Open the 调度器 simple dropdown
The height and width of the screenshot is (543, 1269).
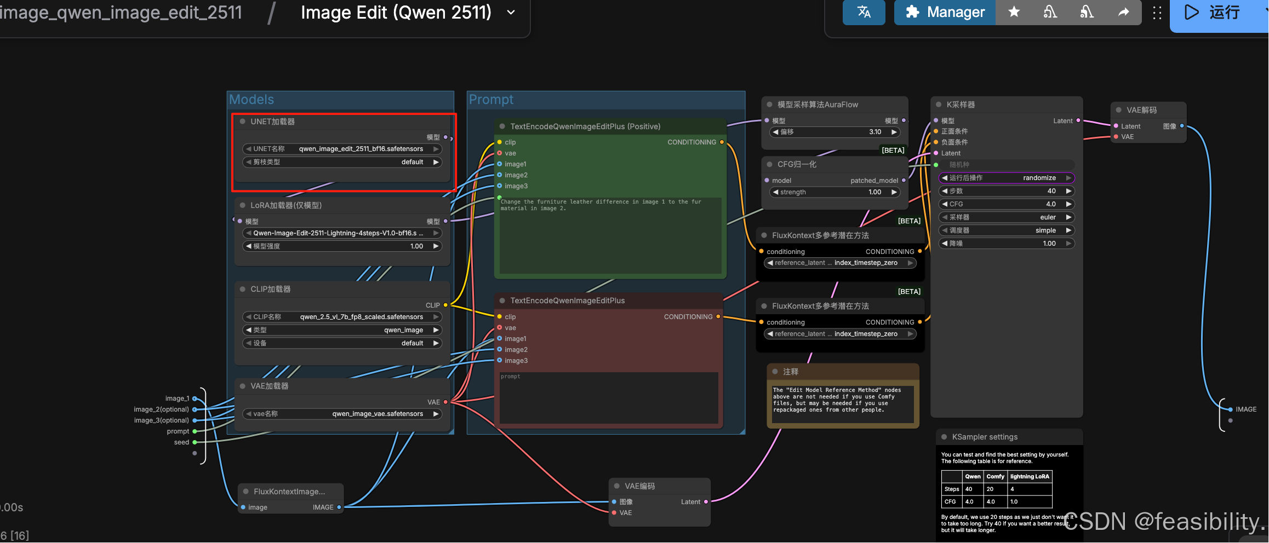pyautogui.click(x=1007, y=230)
